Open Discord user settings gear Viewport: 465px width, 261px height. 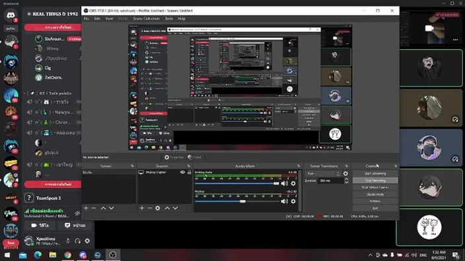click(x=87, y=241)
